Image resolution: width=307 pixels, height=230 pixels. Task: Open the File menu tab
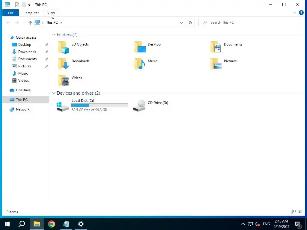[x=11, y=13]
